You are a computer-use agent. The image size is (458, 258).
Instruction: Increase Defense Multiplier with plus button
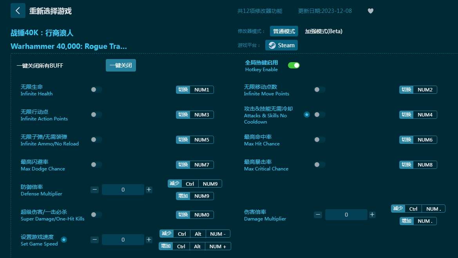click(149, 190)
